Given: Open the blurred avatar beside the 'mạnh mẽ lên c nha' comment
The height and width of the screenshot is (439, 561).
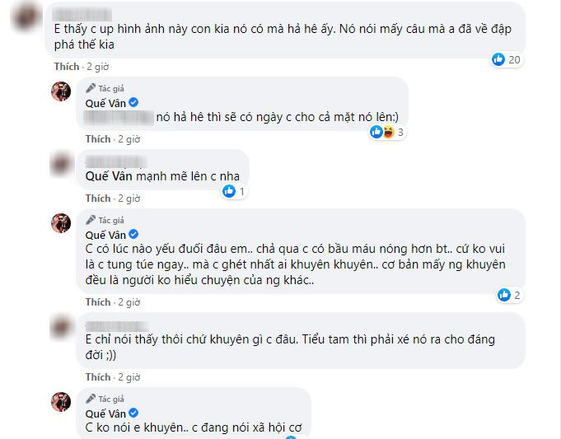Looking at the screenshot, I should 63,164.
